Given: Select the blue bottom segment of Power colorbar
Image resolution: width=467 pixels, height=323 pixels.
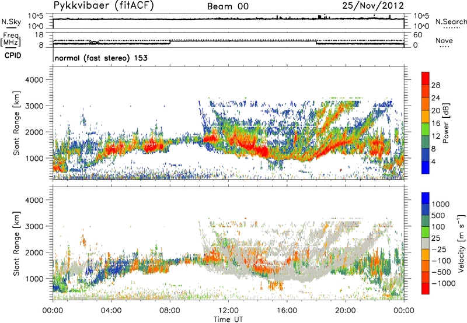Looking at the screenshot, I should (426, 167).
